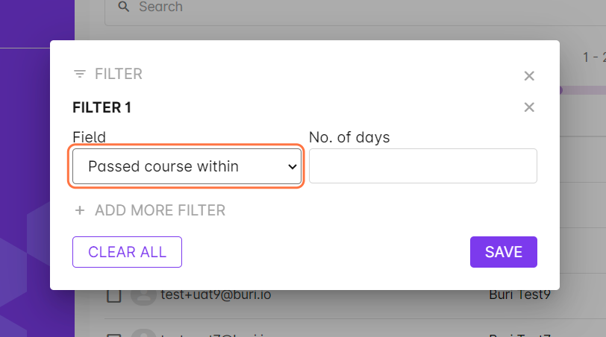Viewport: 606px width, 337px height.
Task: Click the CLEAR ALL button
Action: click(x=127, y=252)
